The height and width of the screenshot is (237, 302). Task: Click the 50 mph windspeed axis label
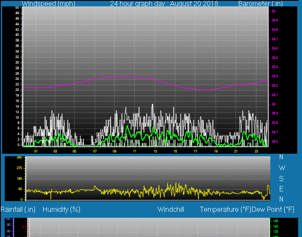[x=17, y=8]
